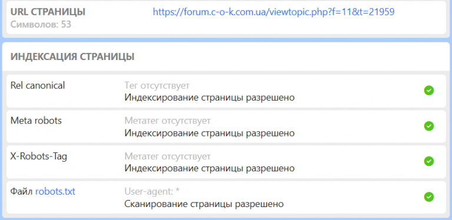Click the X-Robots-Tag row label

39,156
